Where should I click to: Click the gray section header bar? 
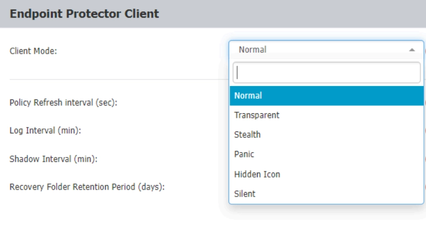click(x=213, y=13)
